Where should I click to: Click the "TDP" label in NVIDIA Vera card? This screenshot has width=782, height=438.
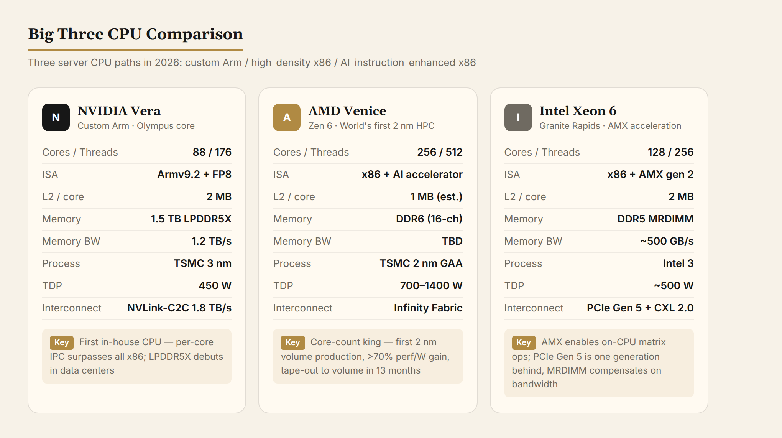[x=52, y=286]
